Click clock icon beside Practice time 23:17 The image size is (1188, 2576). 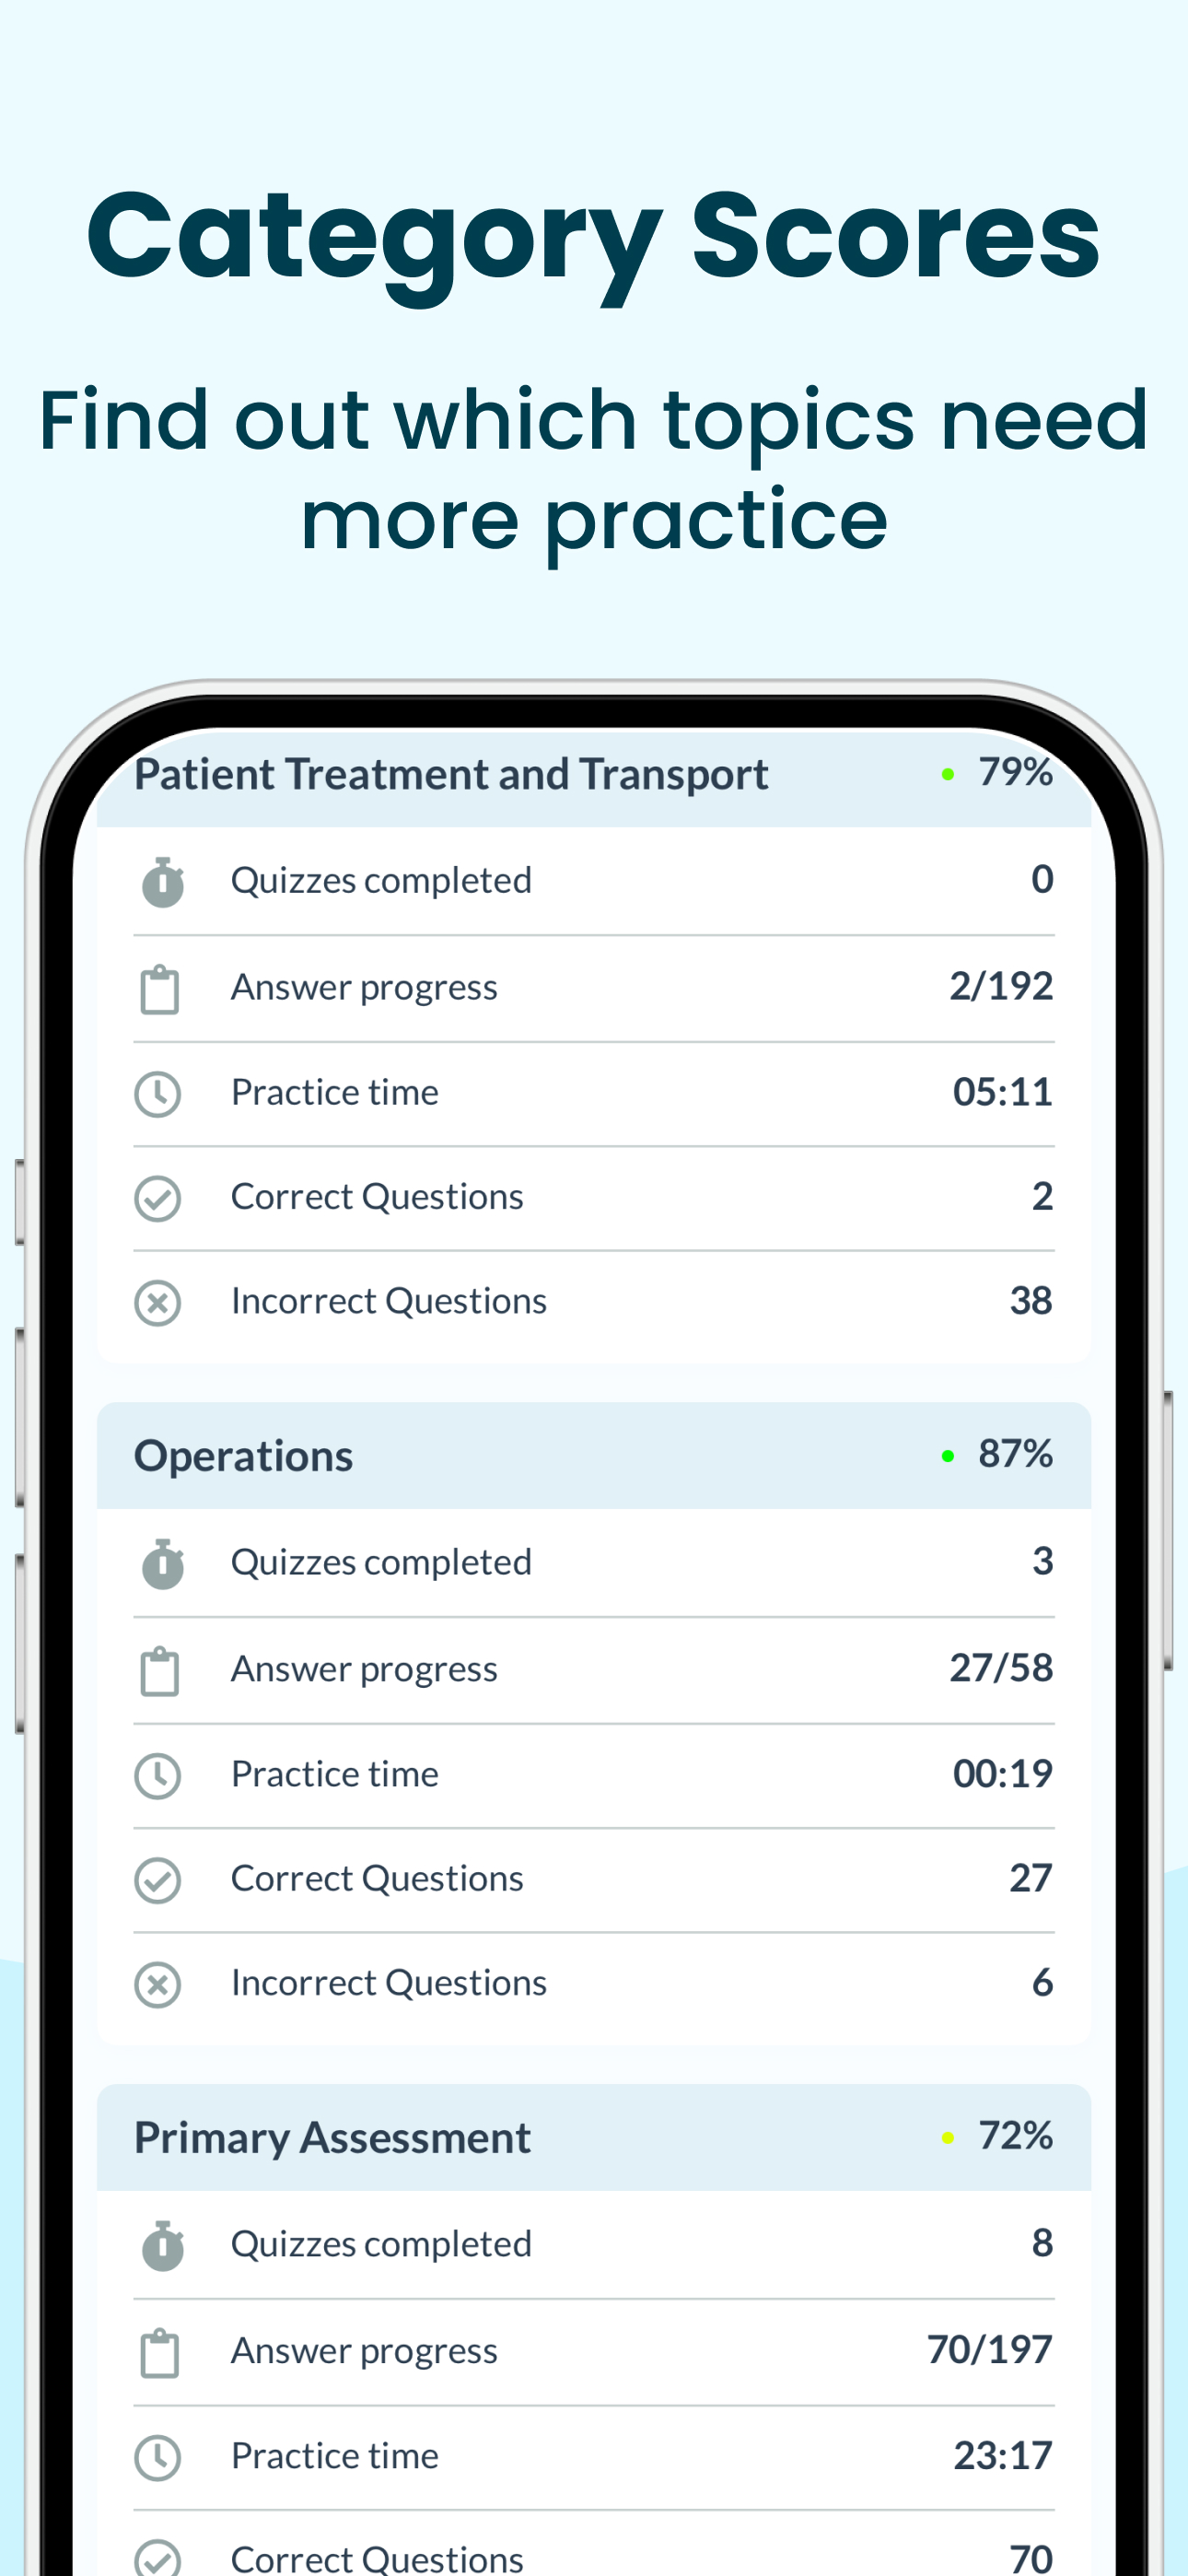pyautogui.click(x=158, y=2458)
